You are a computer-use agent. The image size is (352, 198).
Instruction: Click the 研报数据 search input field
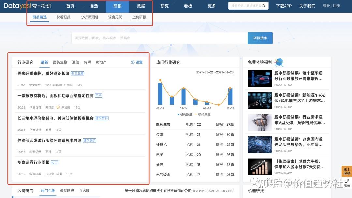tap(160, 38)
